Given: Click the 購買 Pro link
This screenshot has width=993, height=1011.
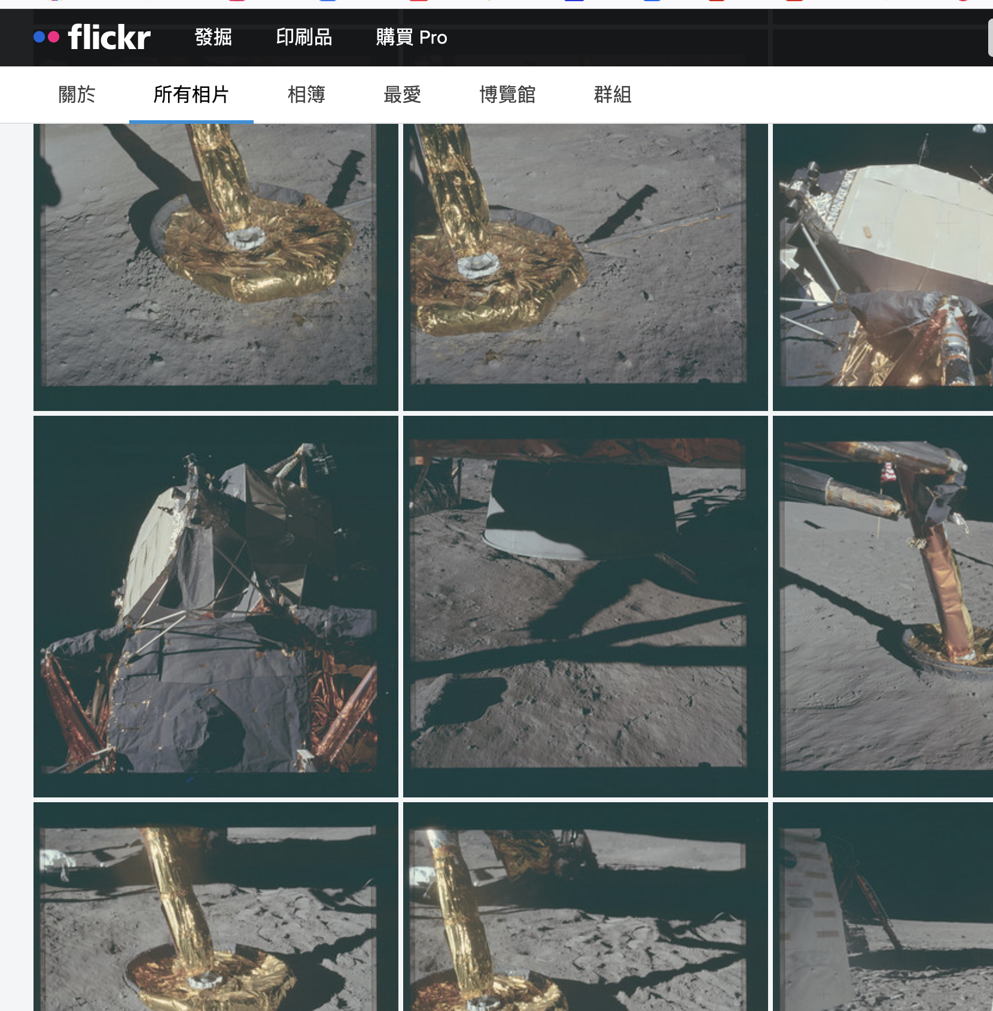Looking at the screenshot, I should click(x=412, y=37).
